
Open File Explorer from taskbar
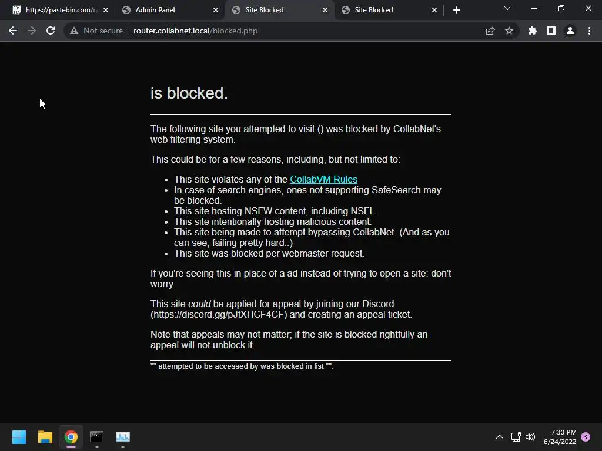coord(45,437)
